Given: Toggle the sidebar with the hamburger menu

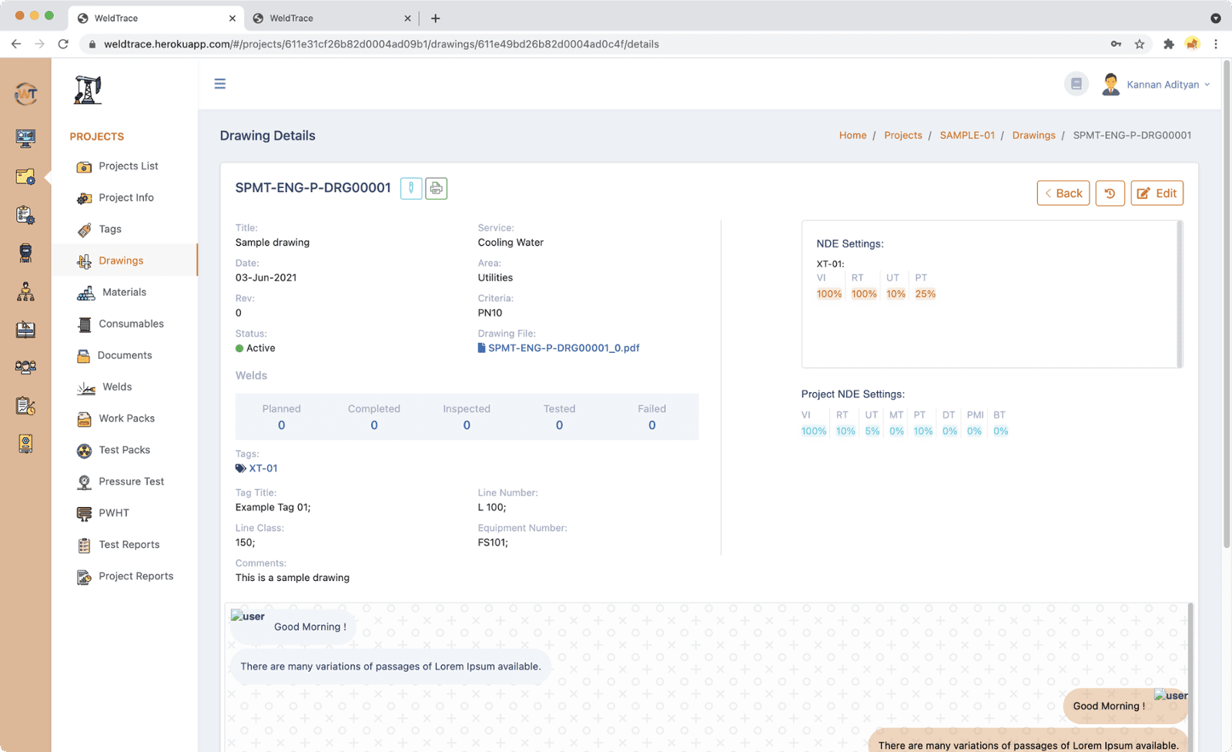Looking at the screenshot, I should pos(220,84).
